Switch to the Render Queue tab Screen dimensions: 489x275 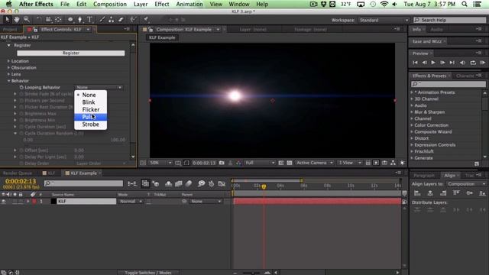pyautogui.click(x=18, y=173)
